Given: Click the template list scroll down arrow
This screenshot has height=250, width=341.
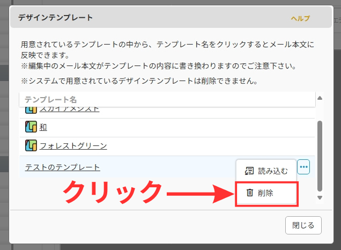Looking at the screenshot, I should (x=320, y=197).
